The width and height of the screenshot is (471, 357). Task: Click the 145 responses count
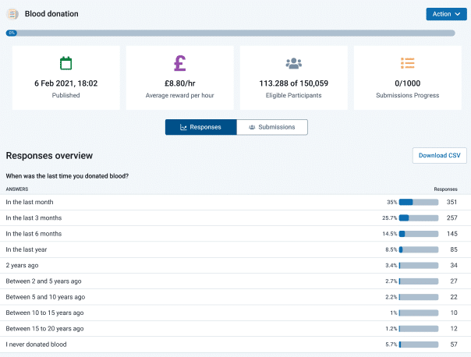(452, 234)
